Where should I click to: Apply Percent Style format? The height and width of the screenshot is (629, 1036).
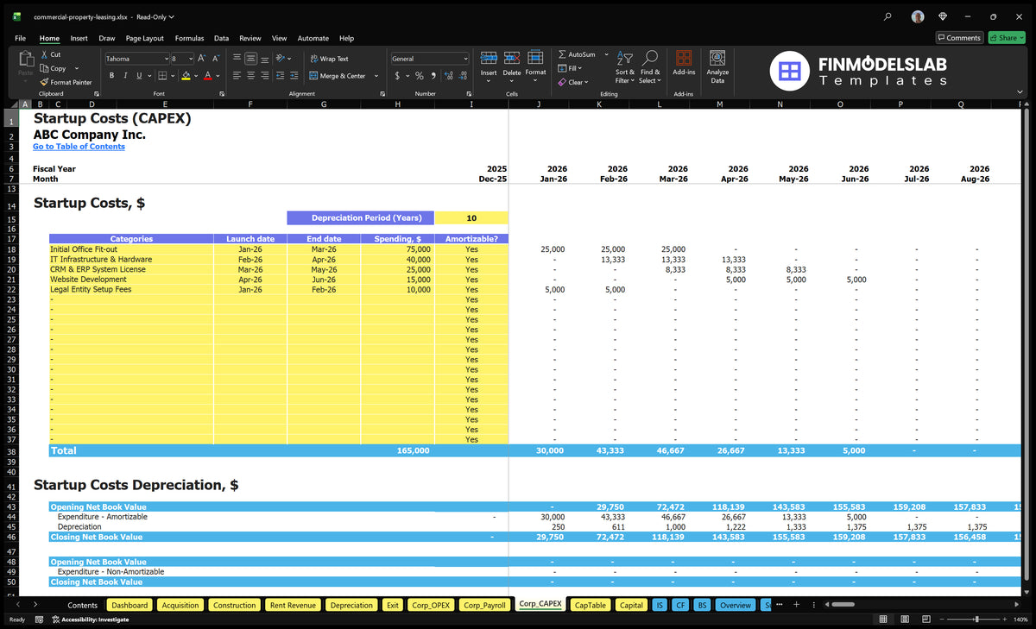tap(420, 76)
